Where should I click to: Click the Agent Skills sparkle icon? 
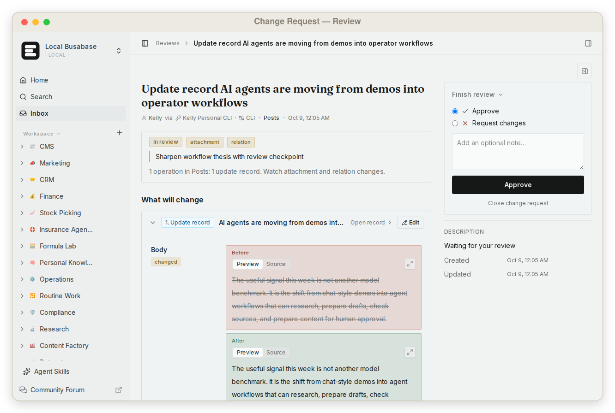(27, 372)
